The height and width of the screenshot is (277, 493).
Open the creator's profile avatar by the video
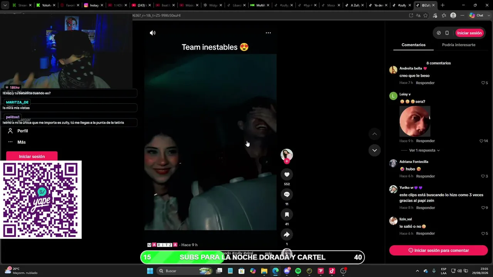point(287,155)
